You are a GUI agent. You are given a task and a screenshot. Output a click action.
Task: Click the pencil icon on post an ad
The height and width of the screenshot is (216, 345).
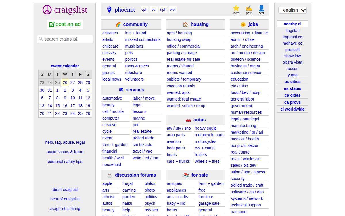[52, 24]
